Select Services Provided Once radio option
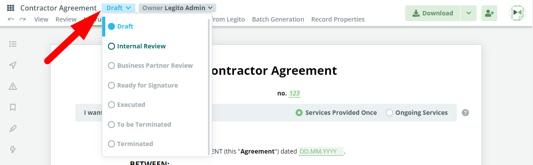This screenshot has height=165, width=533. point(336,113)
